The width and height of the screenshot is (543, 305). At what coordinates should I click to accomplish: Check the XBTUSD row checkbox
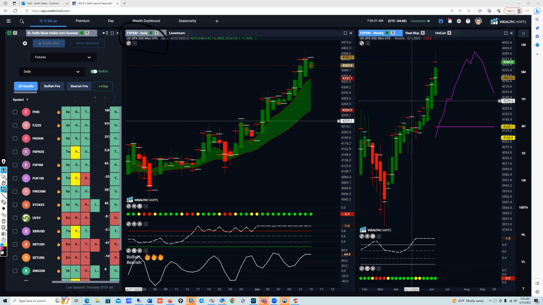tap(15, 245)
